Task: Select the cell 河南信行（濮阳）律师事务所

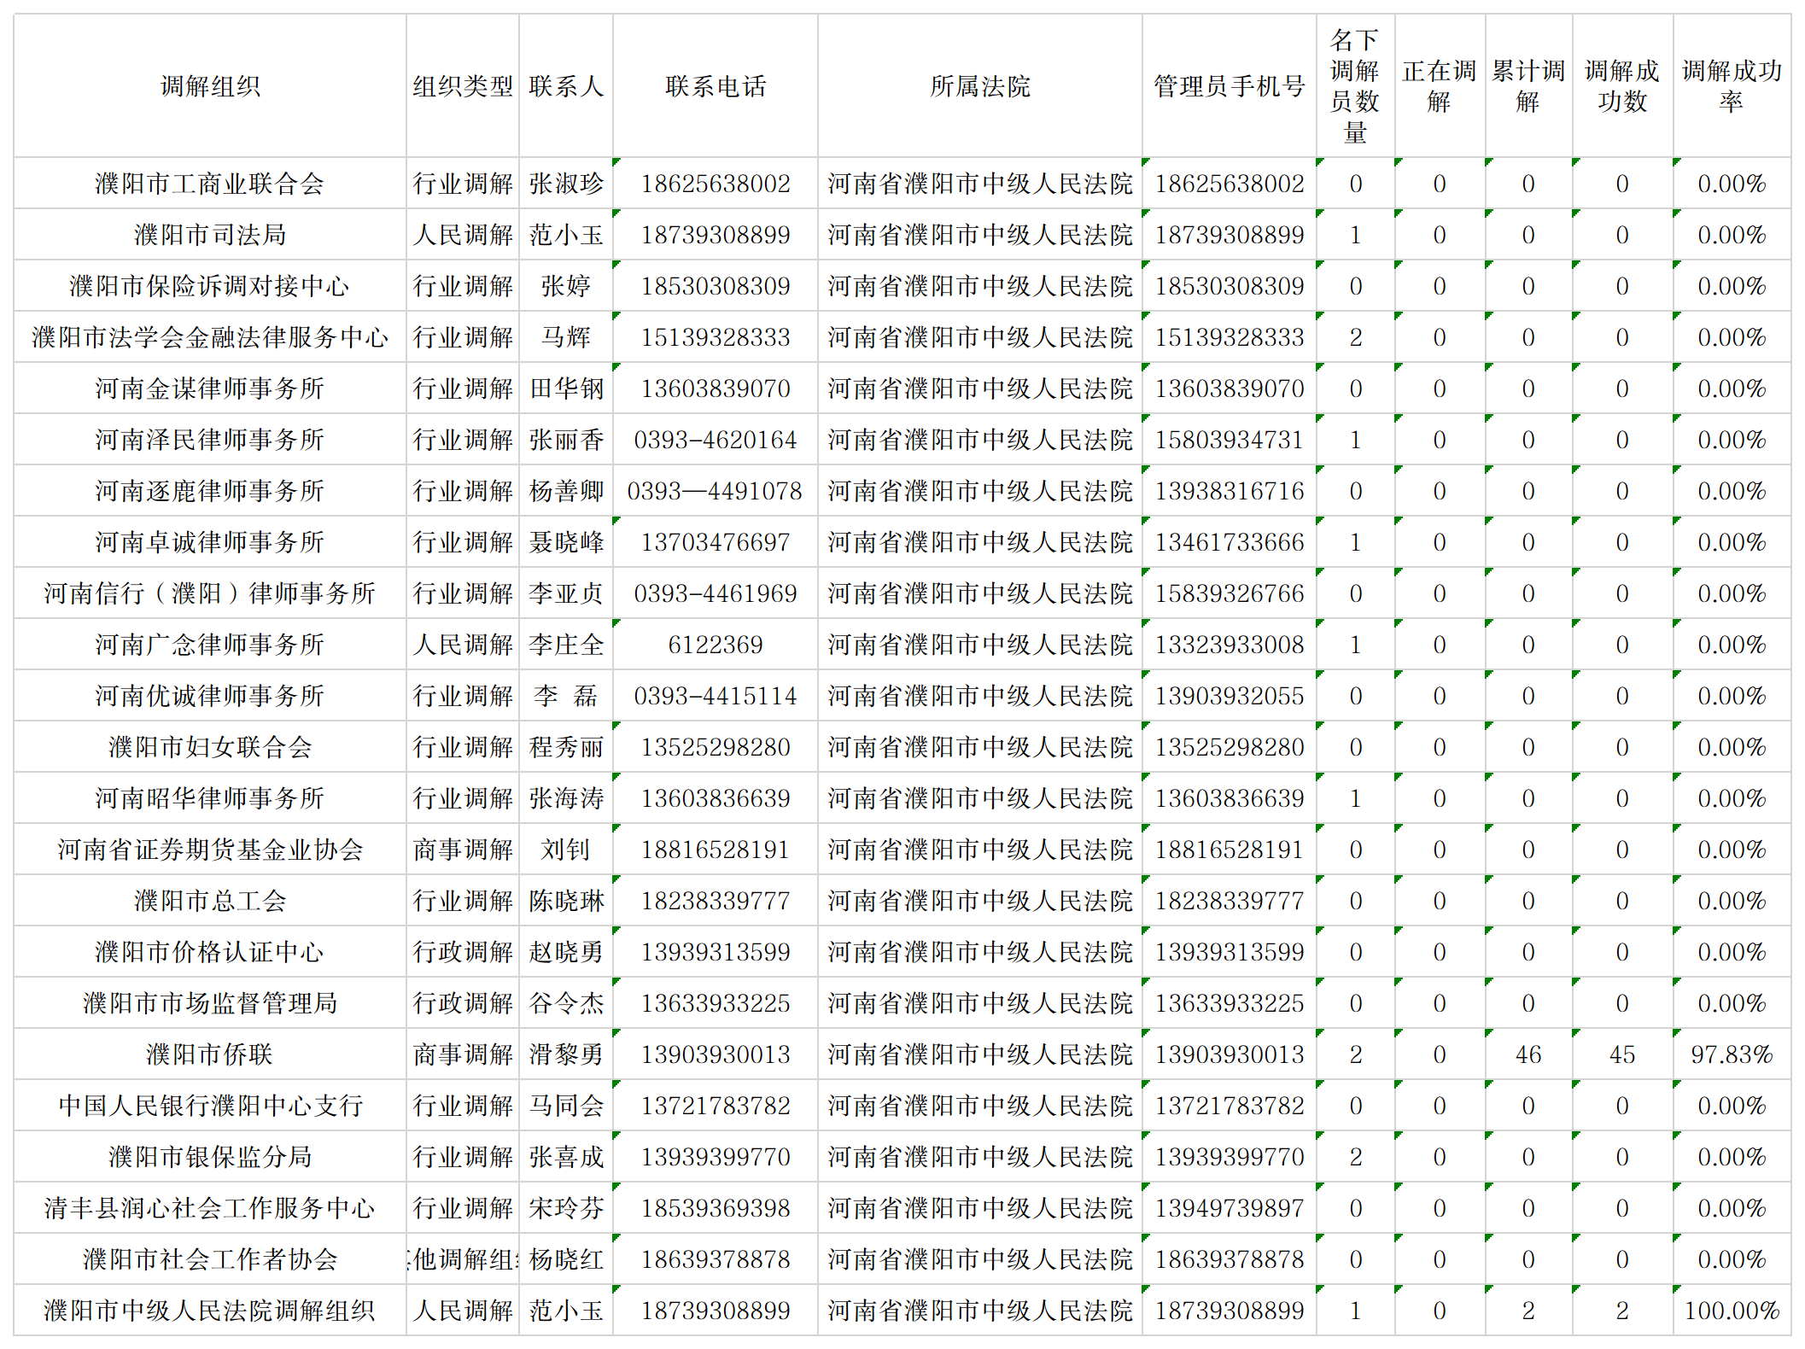Action: [210, 593]
